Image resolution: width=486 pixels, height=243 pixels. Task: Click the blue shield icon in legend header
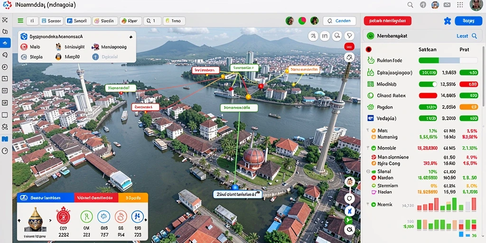24,36
